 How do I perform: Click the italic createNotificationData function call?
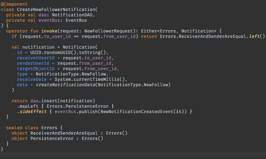(65, 85)
